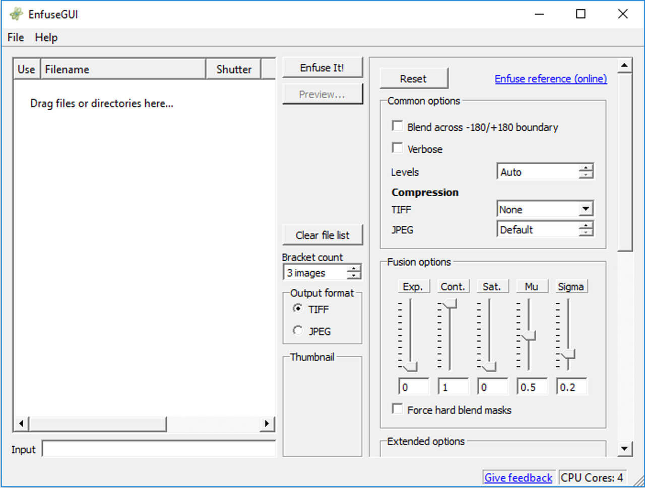The image size is (645, 488).
Task: Click the Sat. slider handle
Action: tap(489, 366)
